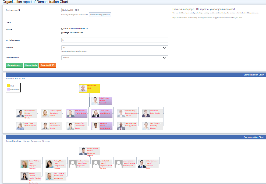Viewport: 266px width, 184px height.
Task: Click the orange Download PDF button
Action: point(47,65)
